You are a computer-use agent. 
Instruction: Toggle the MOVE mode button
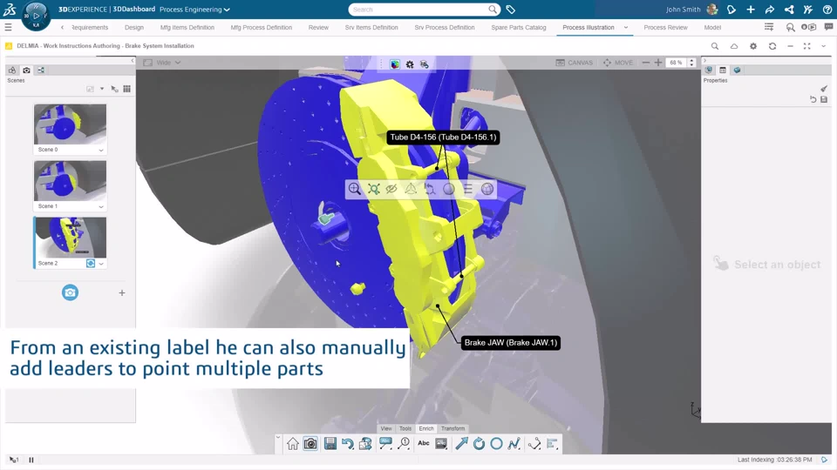click(617, 63)
